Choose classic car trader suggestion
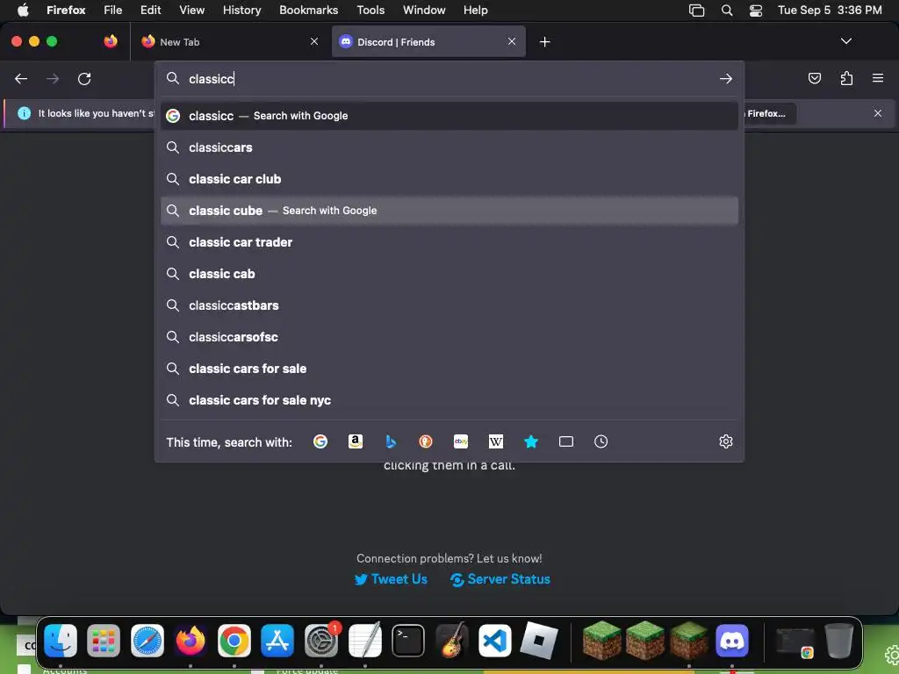Viewport: 899px width, 674px height. click(449, 242)
